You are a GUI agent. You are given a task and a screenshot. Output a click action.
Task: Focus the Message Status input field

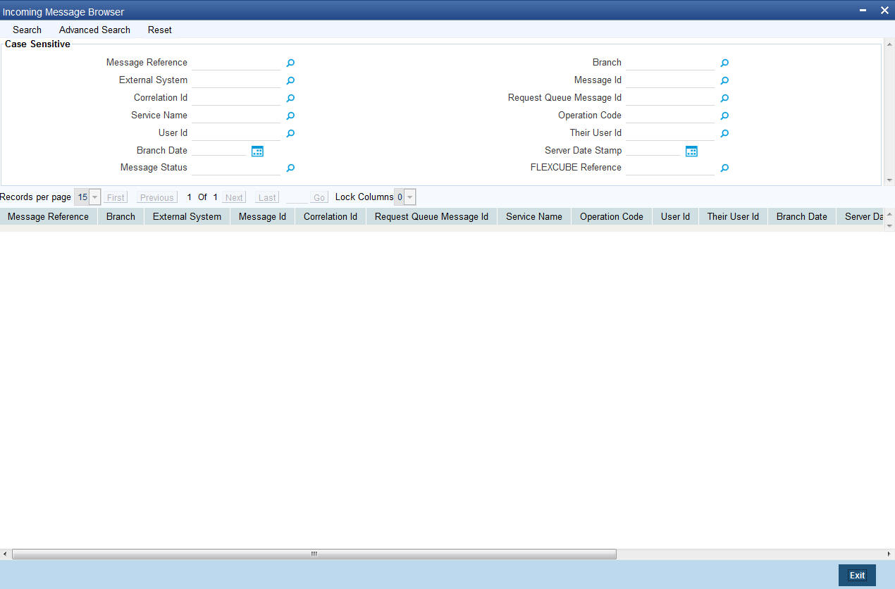pyautogui.click(x=236, y=168)
